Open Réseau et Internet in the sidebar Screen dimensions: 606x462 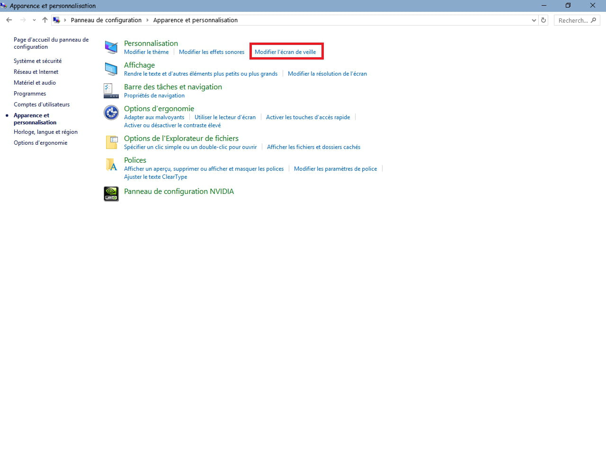[36, 72]
